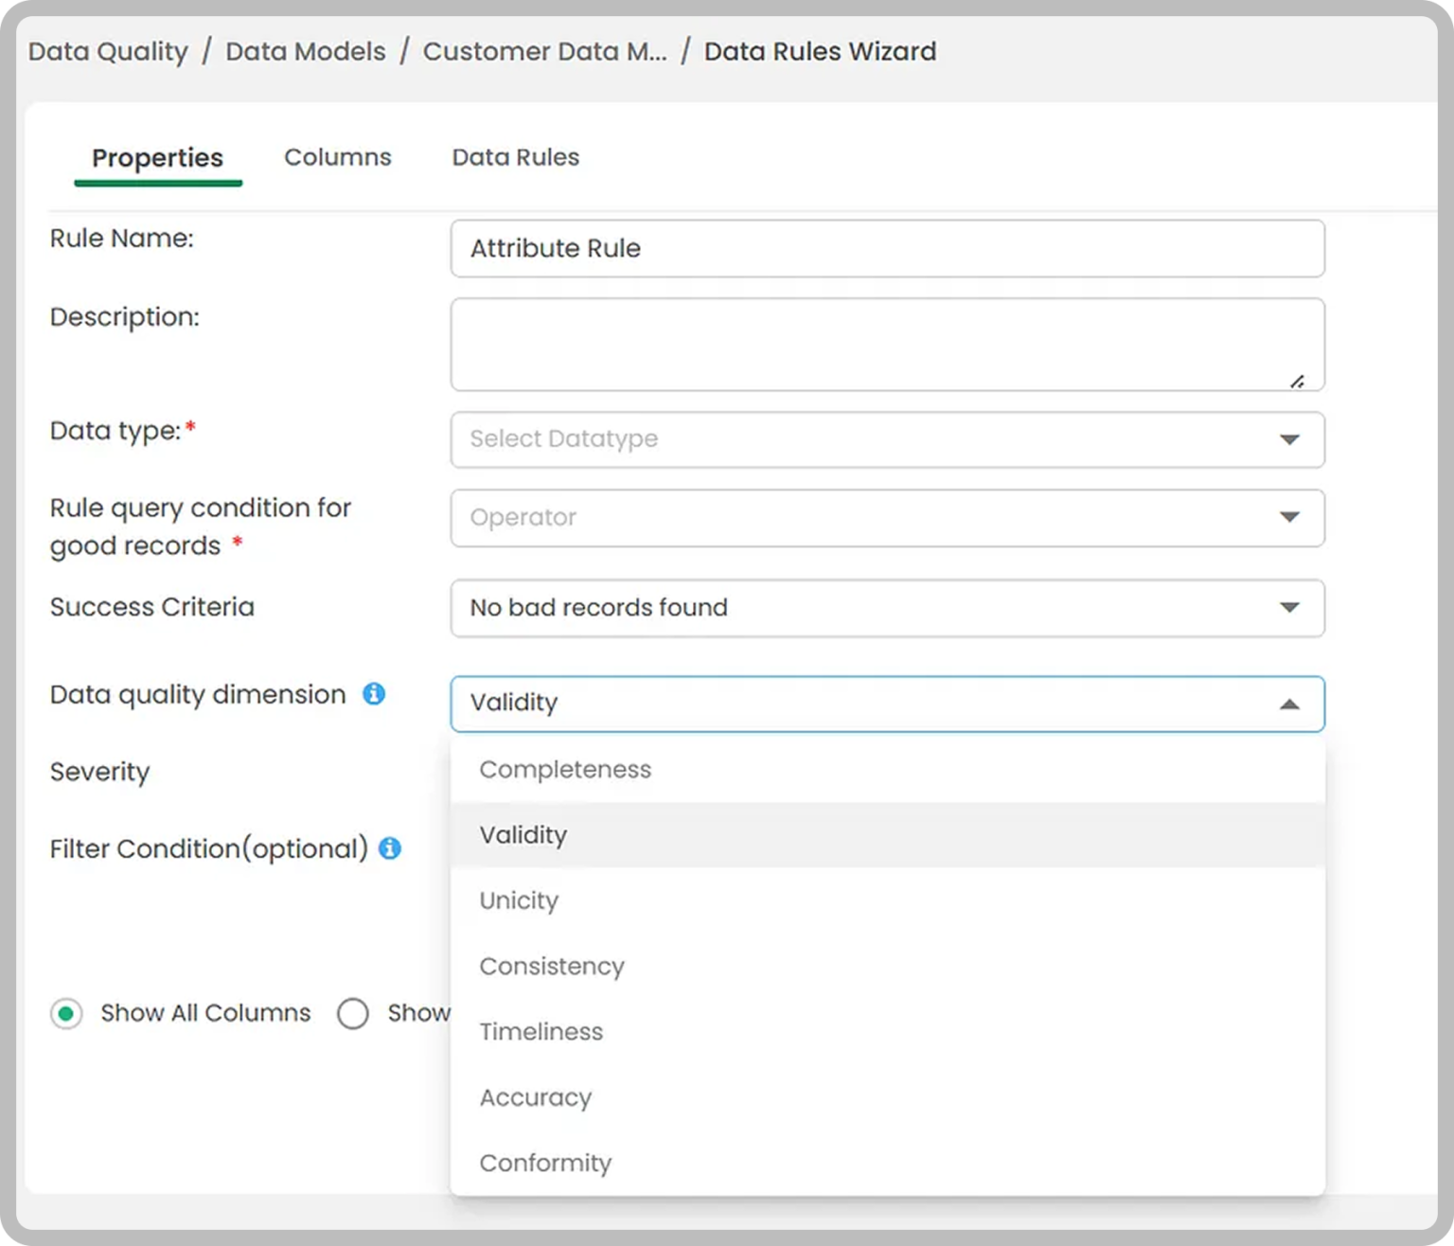Click the Data quality dimension info icon
This screenshot has height=1246, width=1454.
tap(374, 694)
